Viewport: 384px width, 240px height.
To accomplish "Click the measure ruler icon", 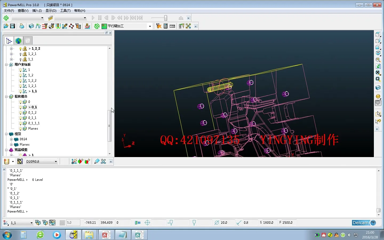I will [x=172, y=26].
